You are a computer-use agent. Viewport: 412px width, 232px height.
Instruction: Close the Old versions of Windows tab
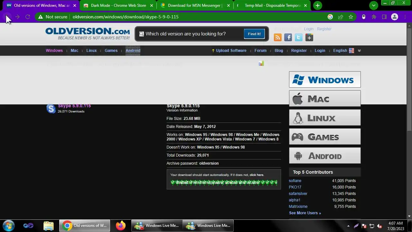coord(75,5)
